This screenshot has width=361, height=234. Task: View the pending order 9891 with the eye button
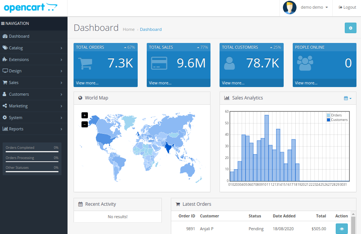[341, 229]
